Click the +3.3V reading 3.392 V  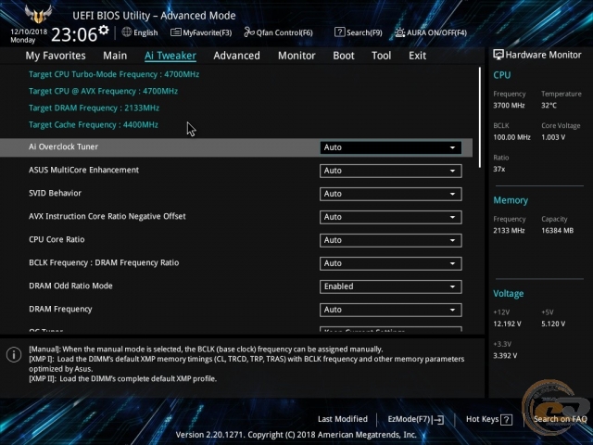coord(505,356)
